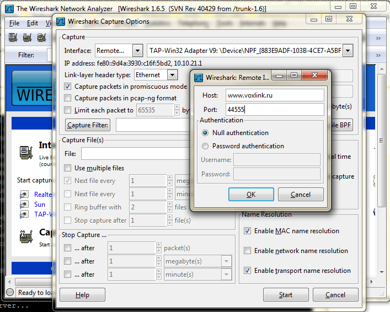Open the TAP-Win32 Adapter device dropdown

348,51
